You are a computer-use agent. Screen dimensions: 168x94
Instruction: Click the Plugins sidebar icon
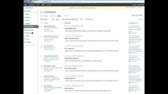pos(25,33)
